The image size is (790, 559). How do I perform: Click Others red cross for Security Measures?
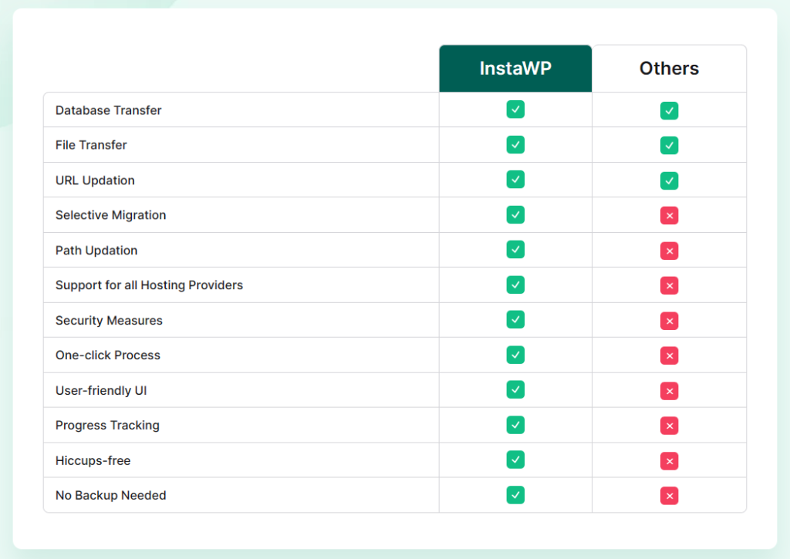click(669, 321)
